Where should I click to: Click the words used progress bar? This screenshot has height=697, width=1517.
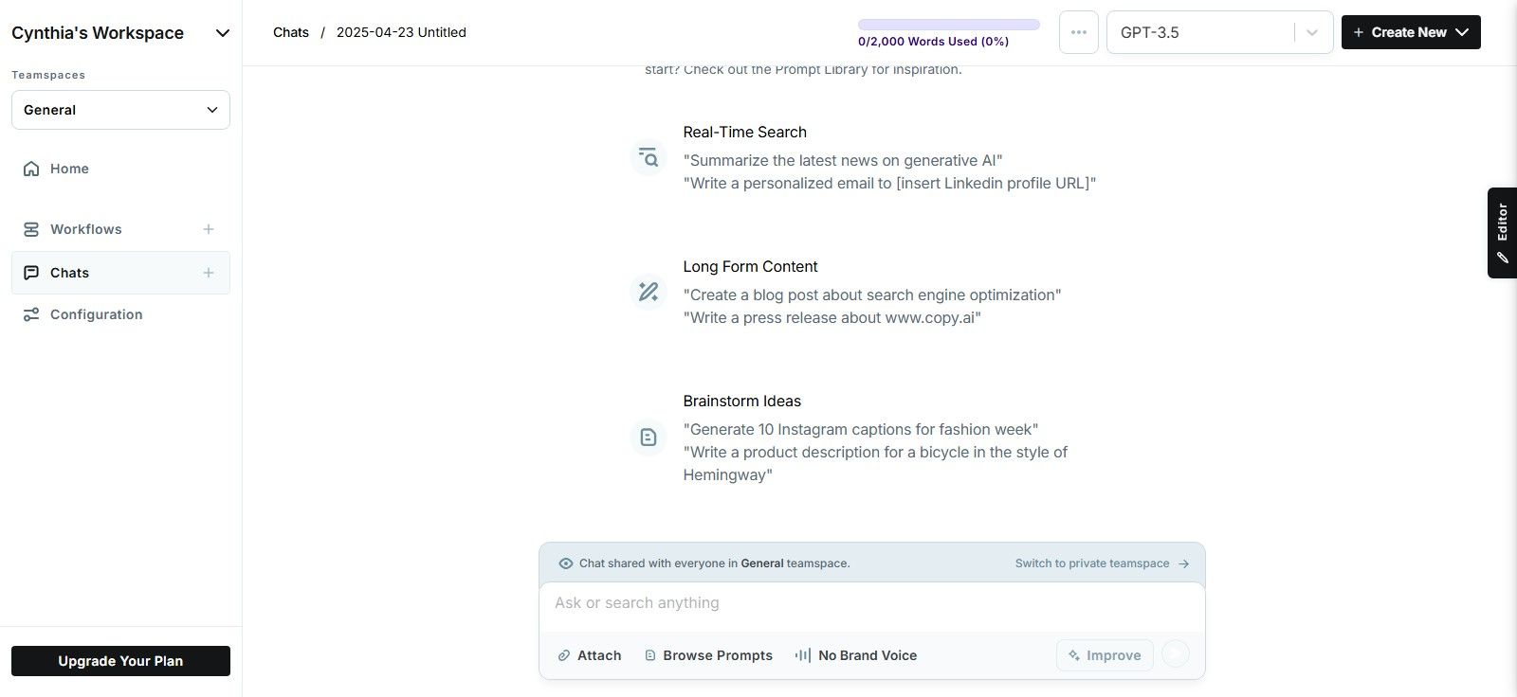tap(948, 25)
